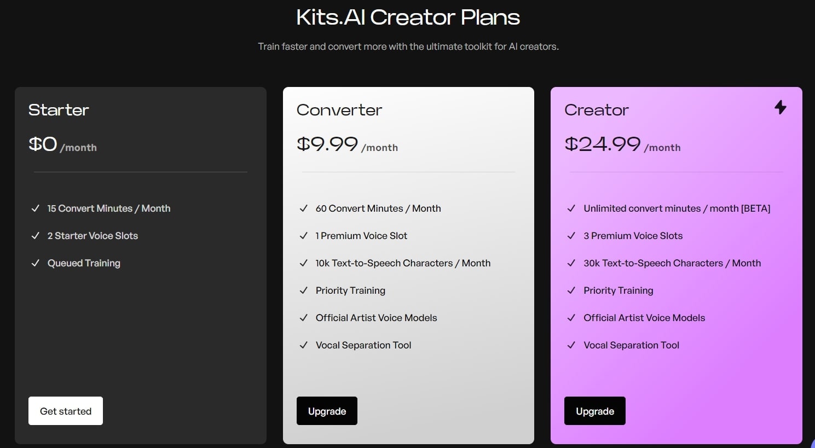815x448 pixels.
Task: Click checkmark next to 10k Text-to-Speech Characters
Action: (304, 263)
